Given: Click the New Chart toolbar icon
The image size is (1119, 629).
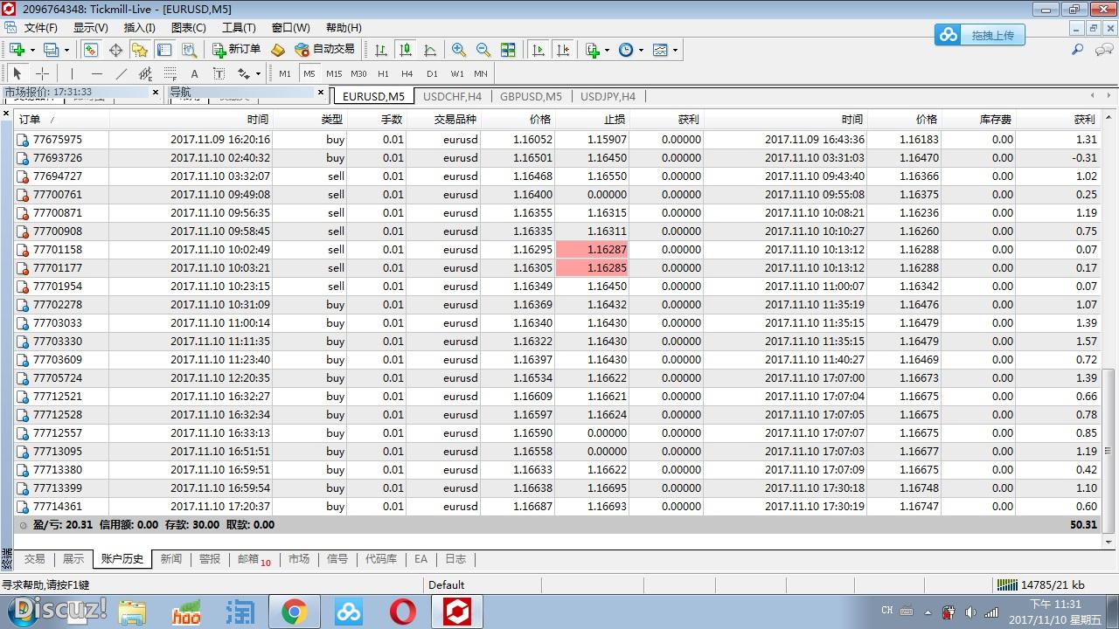Looking at the screenshot, I should pyautogui.click(x=16, y=50).
